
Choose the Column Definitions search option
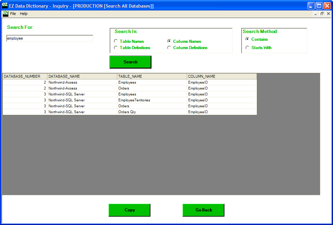tap(169, 48)
